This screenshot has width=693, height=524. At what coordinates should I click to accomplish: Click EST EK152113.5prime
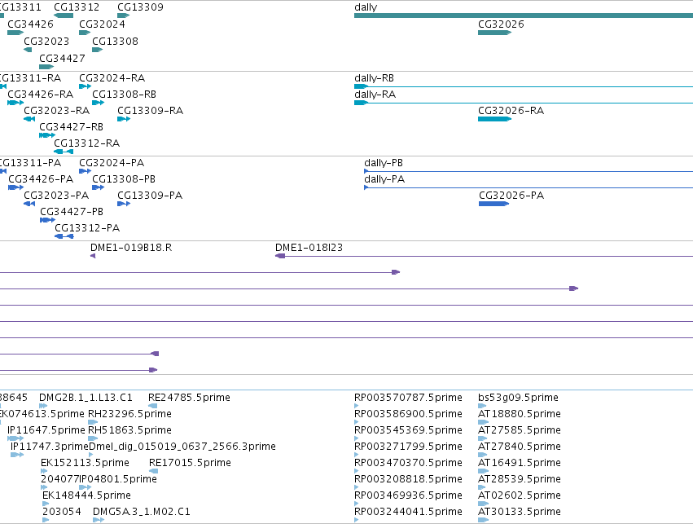[x=44, y=471]
